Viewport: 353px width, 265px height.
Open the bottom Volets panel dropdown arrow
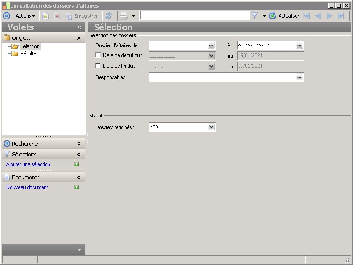pyautogui.click(x=79, y=250)
